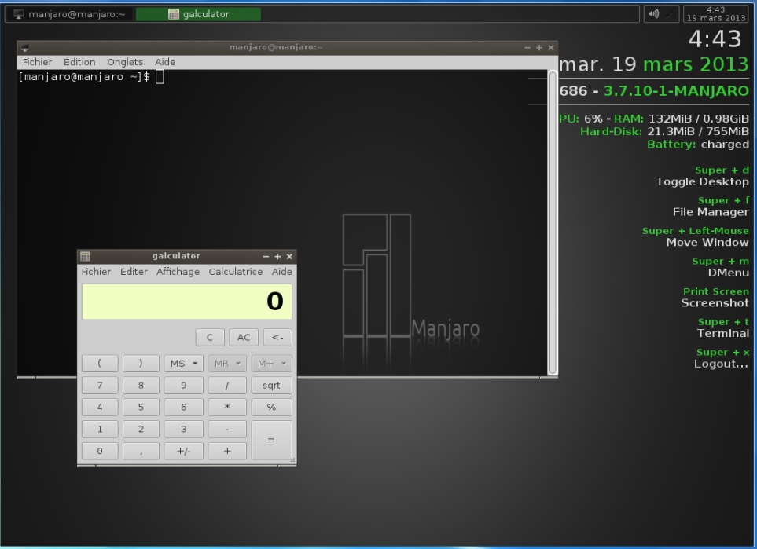Click the AC all-clear button
757x549 pixels.
coord(244,337)
